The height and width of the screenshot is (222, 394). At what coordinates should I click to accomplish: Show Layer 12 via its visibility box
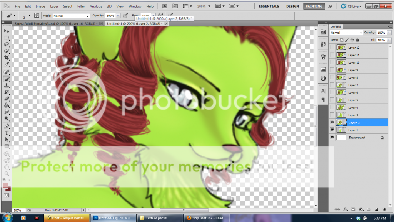(332, 48)
